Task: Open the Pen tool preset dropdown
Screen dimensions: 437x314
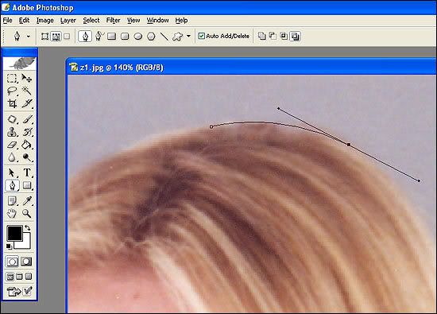Action: click(x=29, y=37)
